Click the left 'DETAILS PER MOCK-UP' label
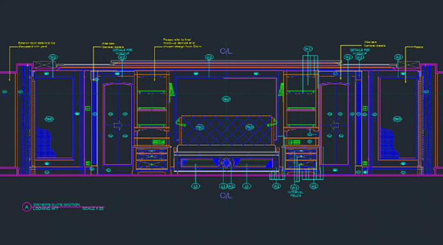The width and height of the screenshot is (443, 245). [x=122, y=51]
